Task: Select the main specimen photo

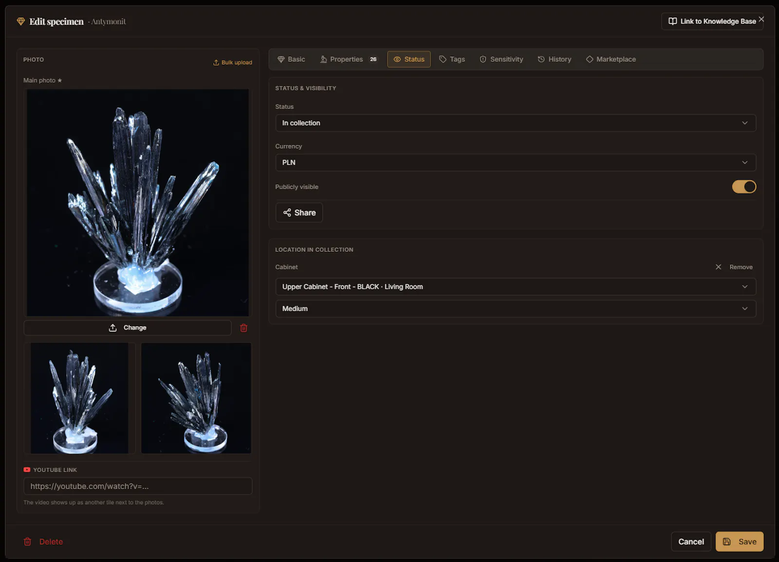Action: [138, 203]
